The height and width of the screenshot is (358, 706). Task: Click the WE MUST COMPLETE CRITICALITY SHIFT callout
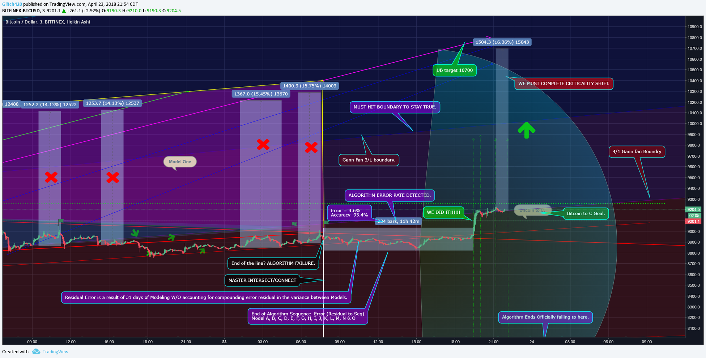pyautogui.click(x=563, y=84)
